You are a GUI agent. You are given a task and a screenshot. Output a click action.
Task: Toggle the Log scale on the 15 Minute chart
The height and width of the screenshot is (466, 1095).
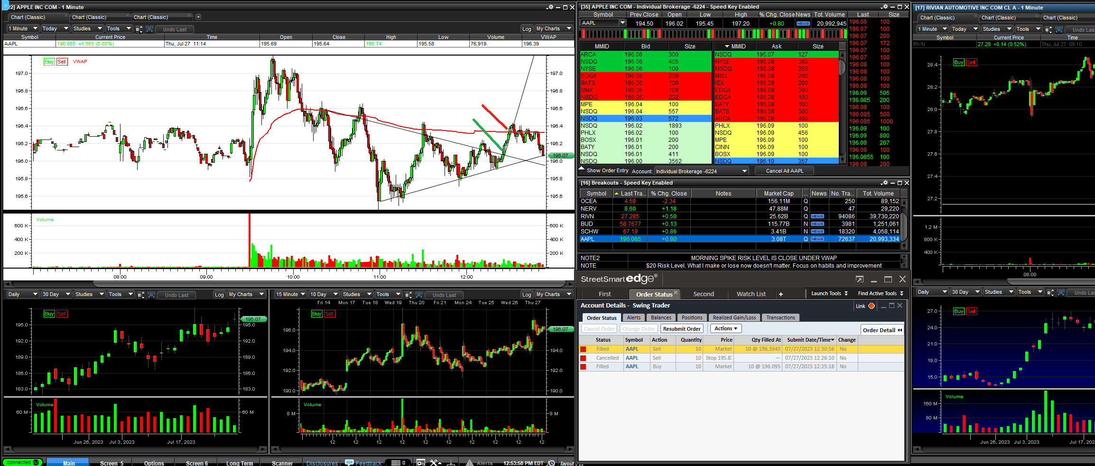tap(527, 295)
